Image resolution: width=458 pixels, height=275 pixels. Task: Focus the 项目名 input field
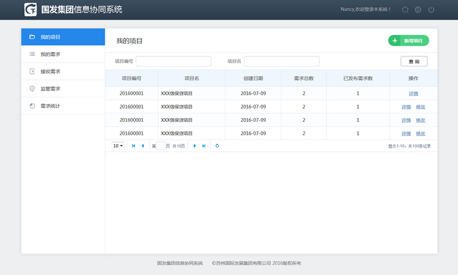click(281, 61)
